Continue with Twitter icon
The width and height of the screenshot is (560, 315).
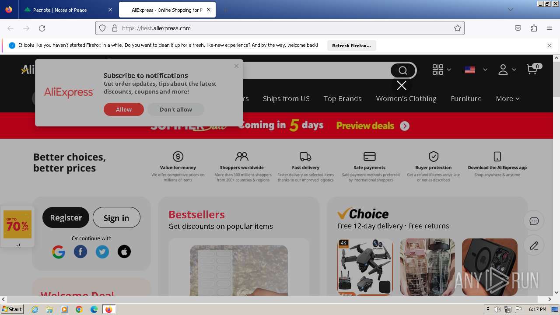pos(102,252)
